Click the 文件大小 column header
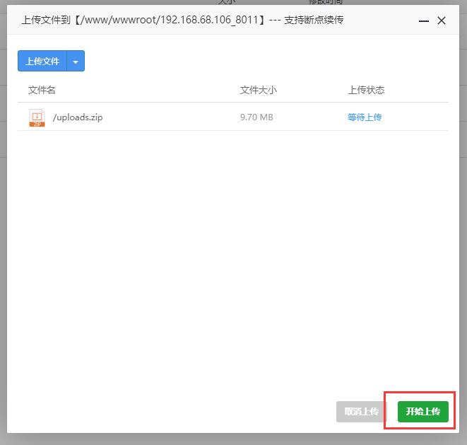The height and width of the screenshot is (445, 467). point(258,90)
